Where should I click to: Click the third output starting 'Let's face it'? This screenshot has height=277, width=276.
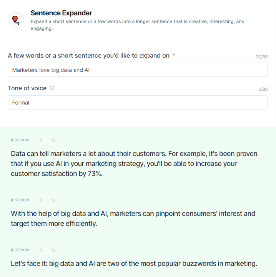[134, 264]
